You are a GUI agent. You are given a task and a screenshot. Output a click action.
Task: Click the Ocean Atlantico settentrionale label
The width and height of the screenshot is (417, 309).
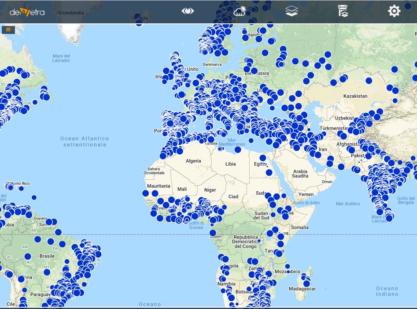[85, 141]
